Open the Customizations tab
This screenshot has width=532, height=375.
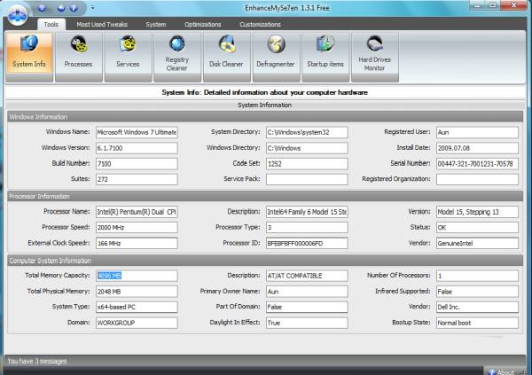pos(260,25)
